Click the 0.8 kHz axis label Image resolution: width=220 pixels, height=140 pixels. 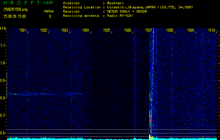coord(3,98)
